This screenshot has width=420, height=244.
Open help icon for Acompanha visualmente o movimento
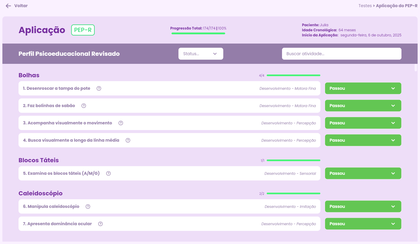[x=121, y=123]
